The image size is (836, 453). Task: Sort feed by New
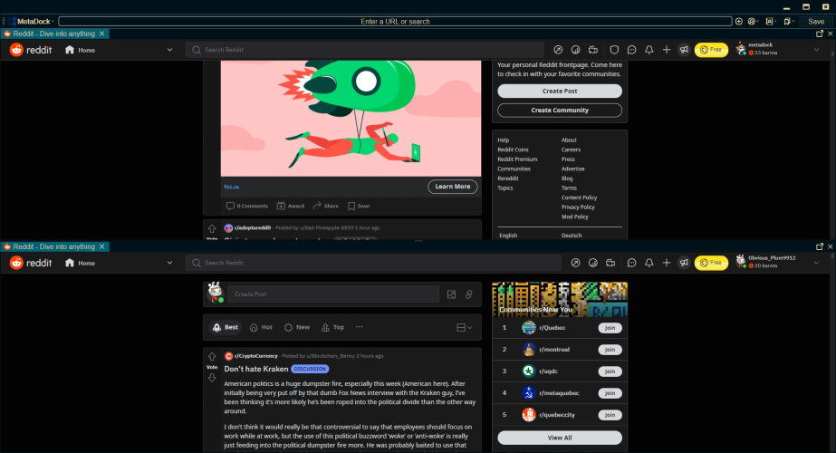(x=297, y=328)
